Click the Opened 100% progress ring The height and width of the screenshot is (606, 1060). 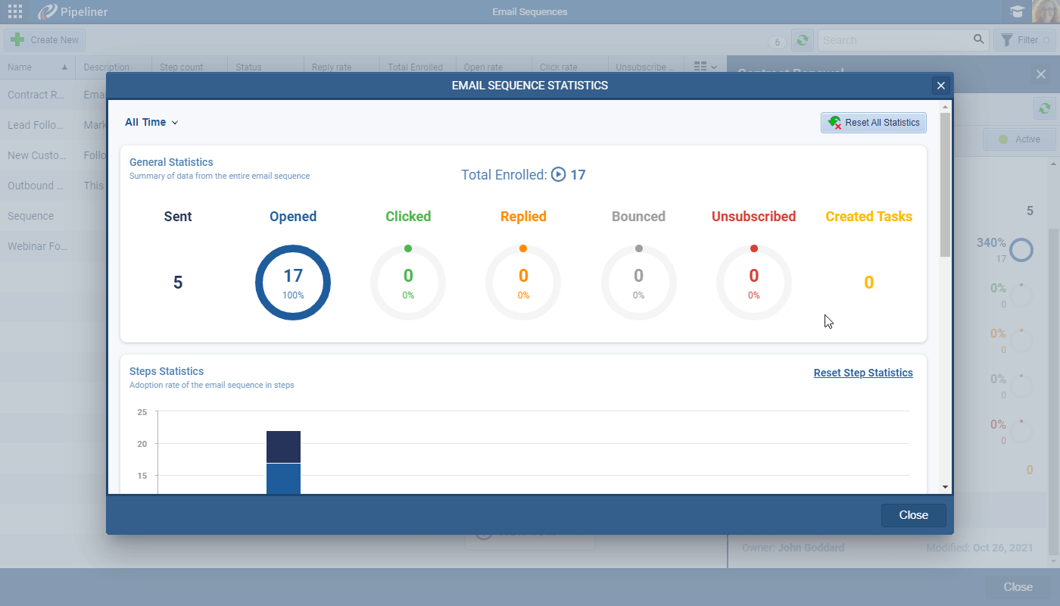293,282
